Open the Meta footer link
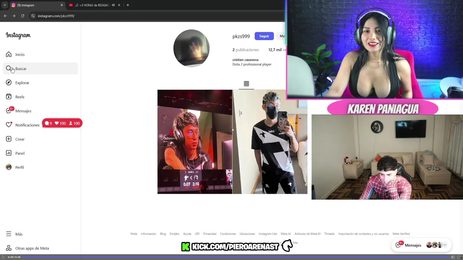Screen dimensions: 463x260 pos(134,234)
